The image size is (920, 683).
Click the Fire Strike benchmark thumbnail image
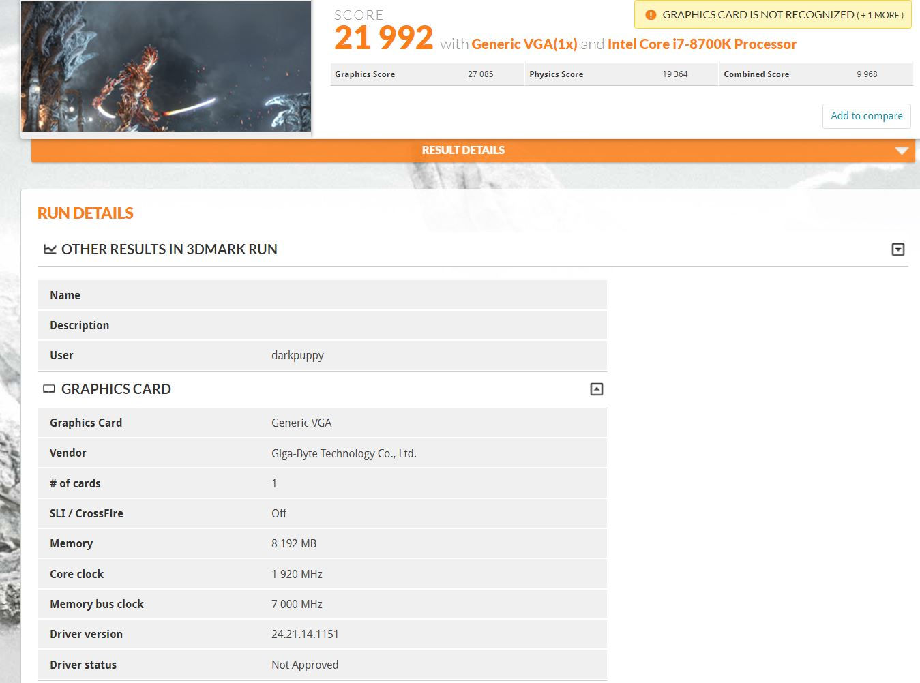(166, 66)
